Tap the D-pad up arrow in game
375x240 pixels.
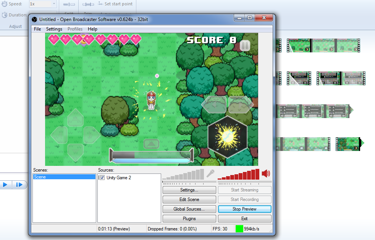[x=75, y=117]
